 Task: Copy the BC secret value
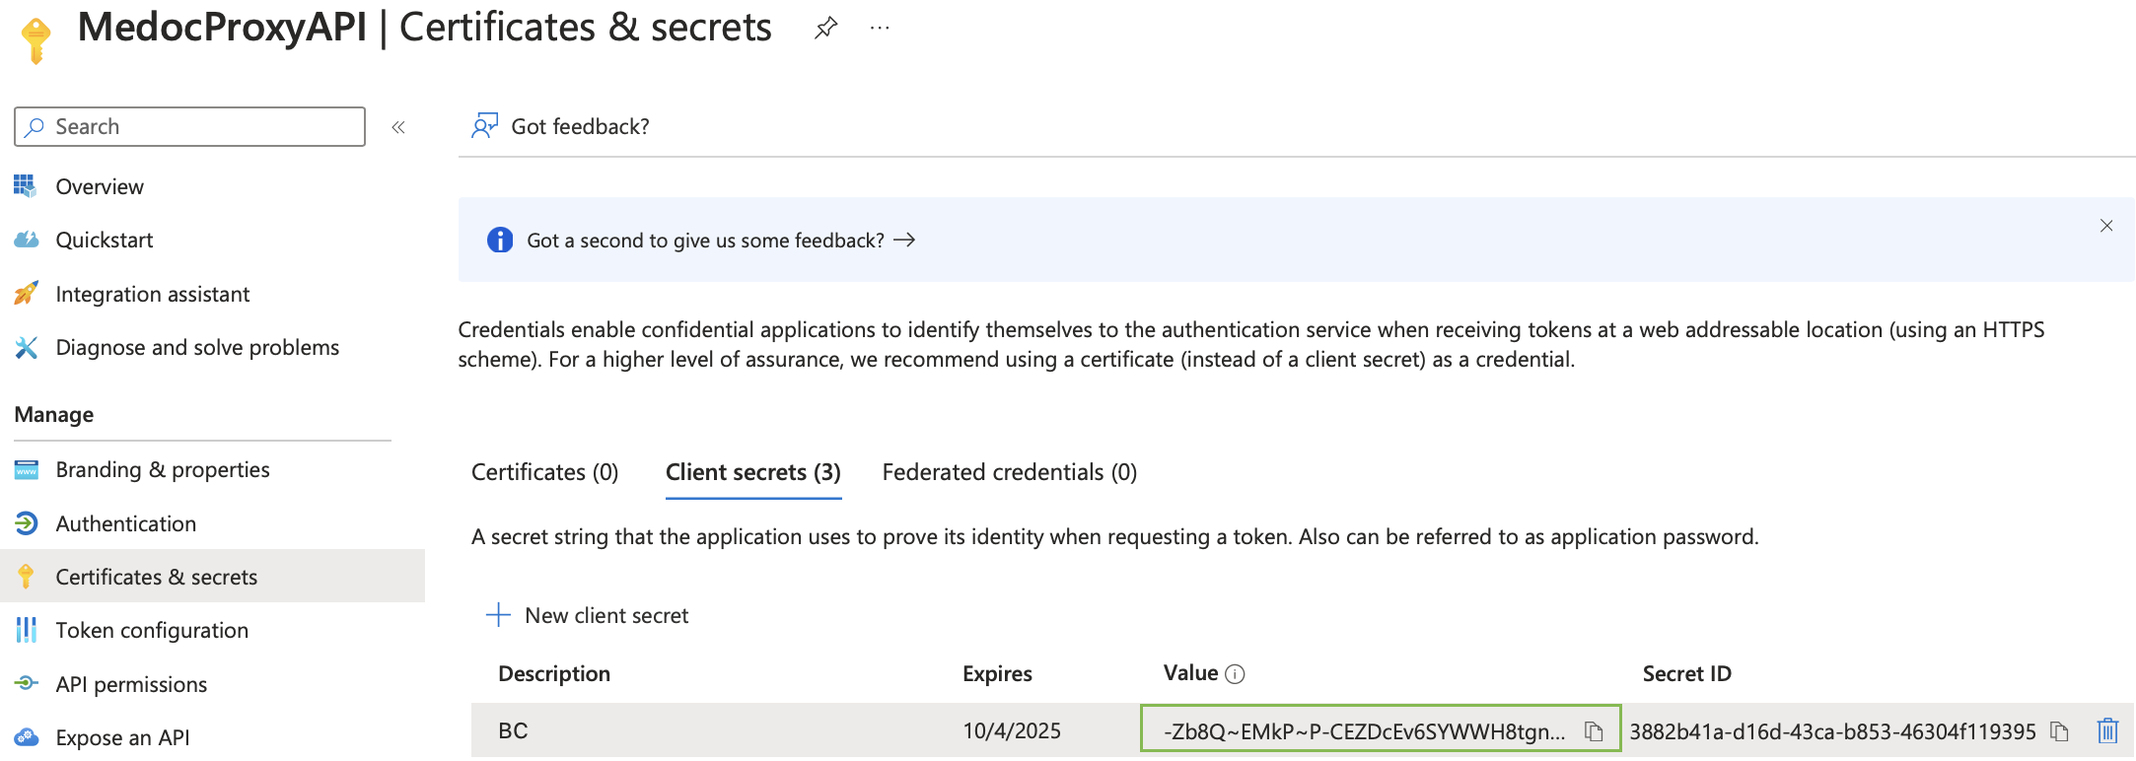(1593, 731)
